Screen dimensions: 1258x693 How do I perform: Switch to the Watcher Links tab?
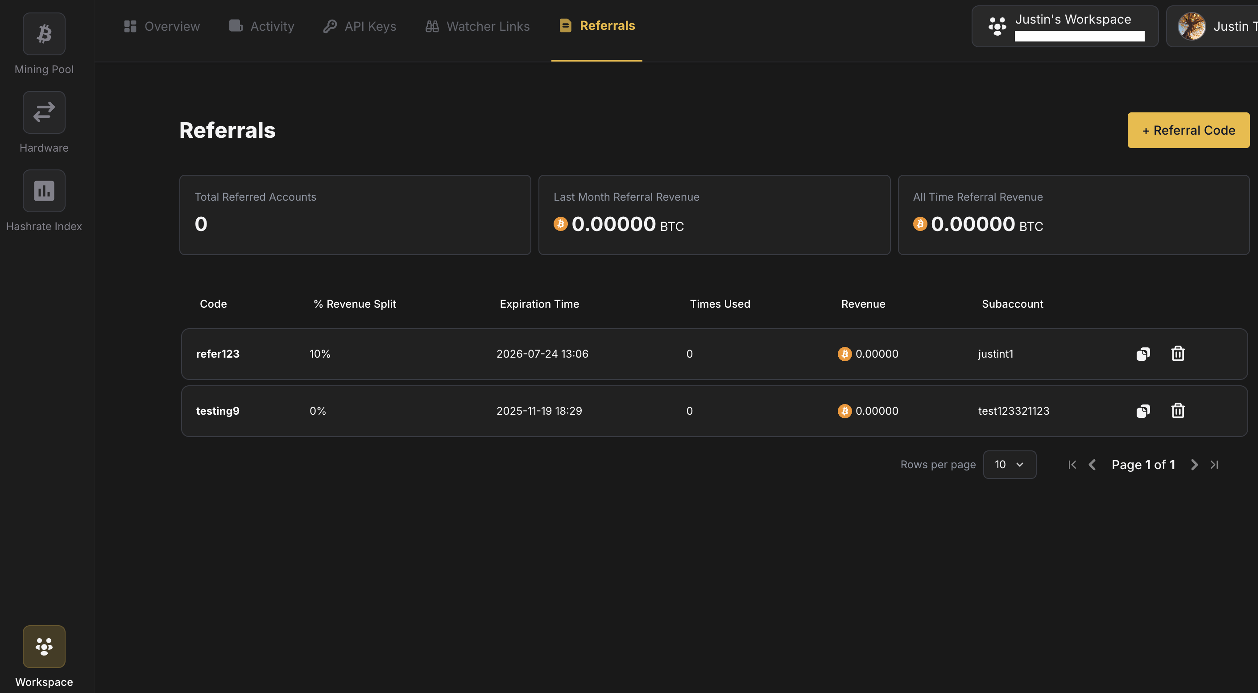478,26
